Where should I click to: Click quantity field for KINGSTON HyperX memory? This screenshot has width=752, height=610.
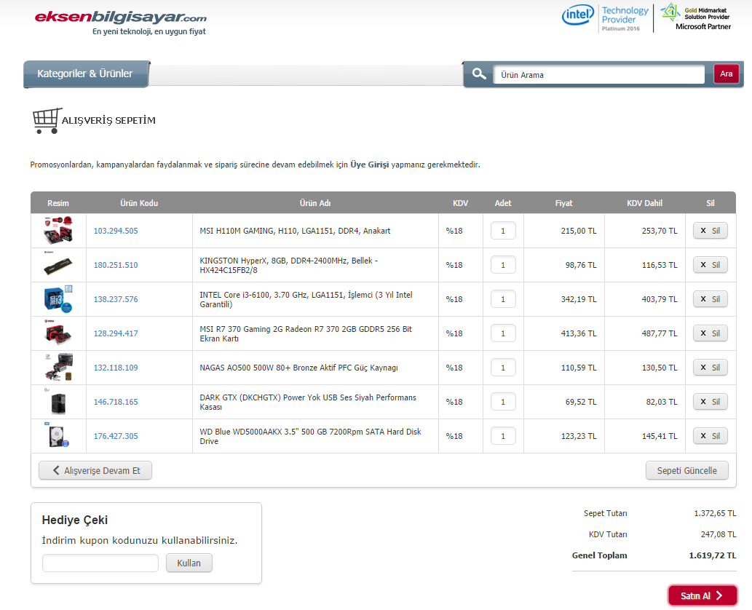pyautogui.click(x=503, y=265)
